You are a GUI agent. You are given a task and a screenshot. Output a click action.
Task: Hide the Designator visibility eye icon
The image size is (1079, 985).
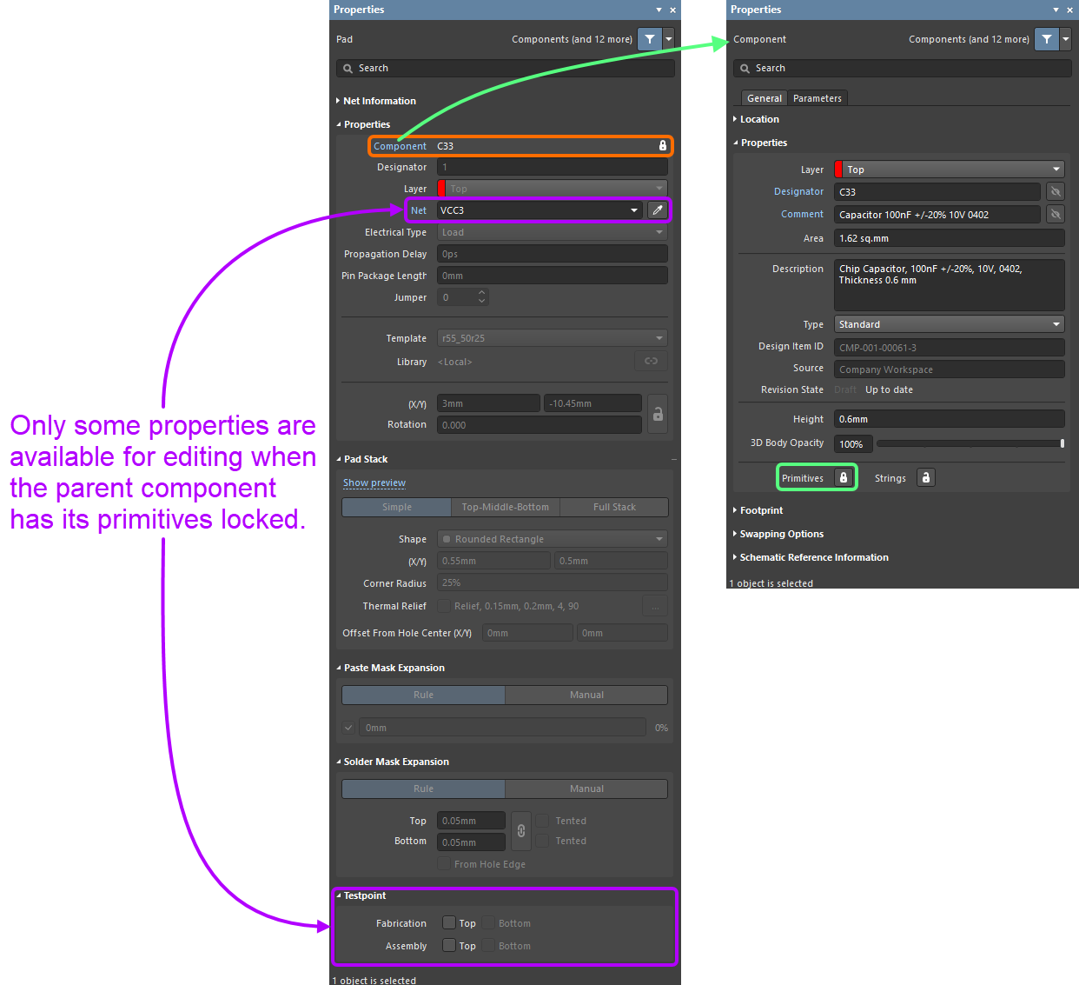(x=1056, y=192)
